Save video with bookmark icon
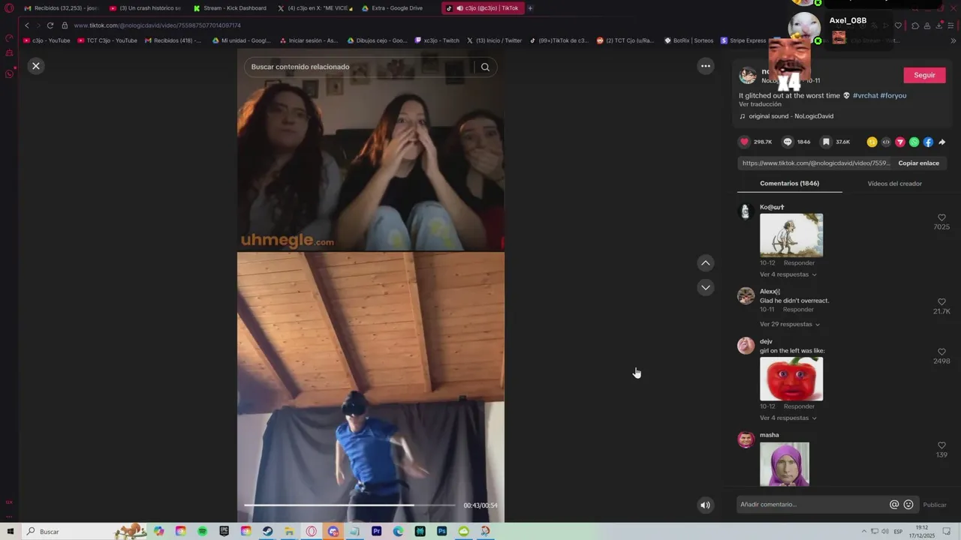 point(826,142)
